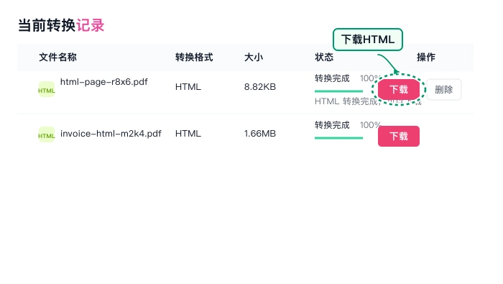Click the HTML format cell for html-page-r8x6.pdf
This screenshot has width=503, height=284.
pyautogui.click(x=188, y=87)
